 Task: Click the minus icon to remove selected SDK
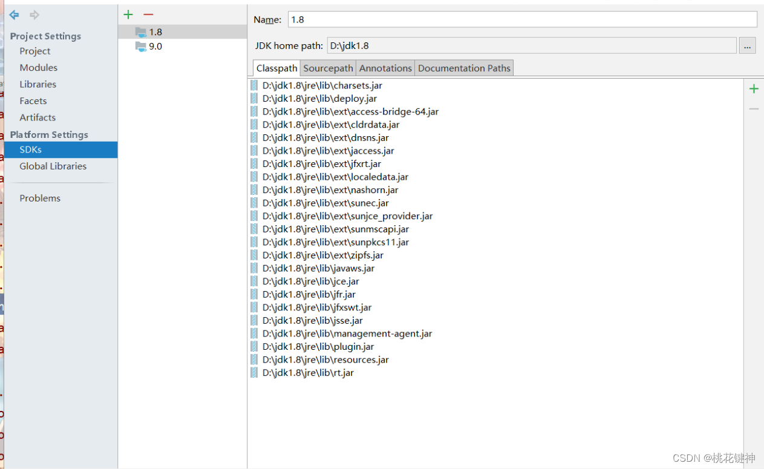tap(148, 15)
